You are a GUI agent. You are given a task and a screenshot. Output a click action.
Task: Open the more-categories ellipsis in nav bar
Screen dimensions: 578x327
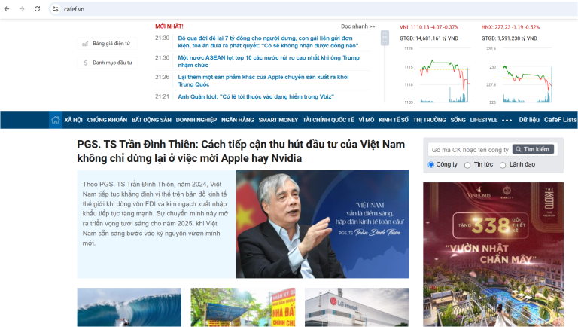[507, 120]
